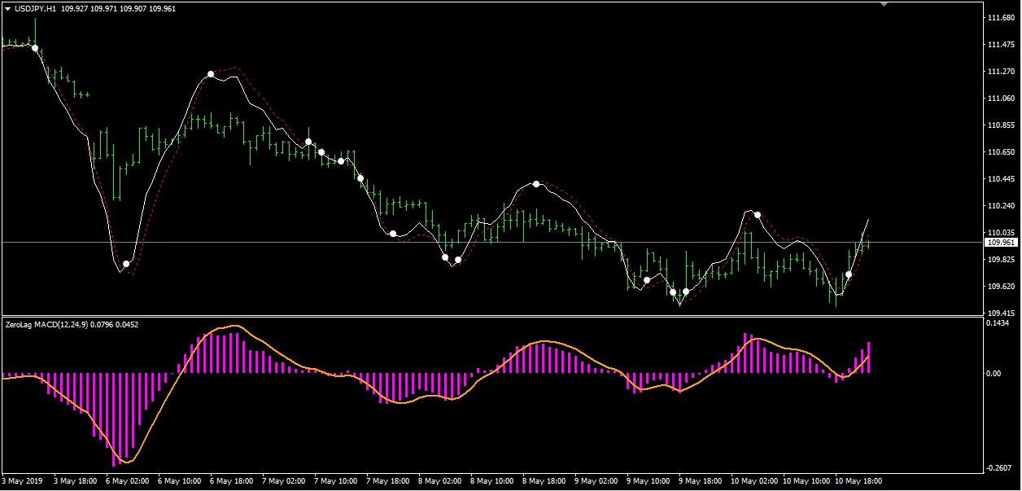Click the first white dot near 111.475 at chart start
Image resolution: width=1022 pixels, height=491 pixels.
click(x=35, y=48)
